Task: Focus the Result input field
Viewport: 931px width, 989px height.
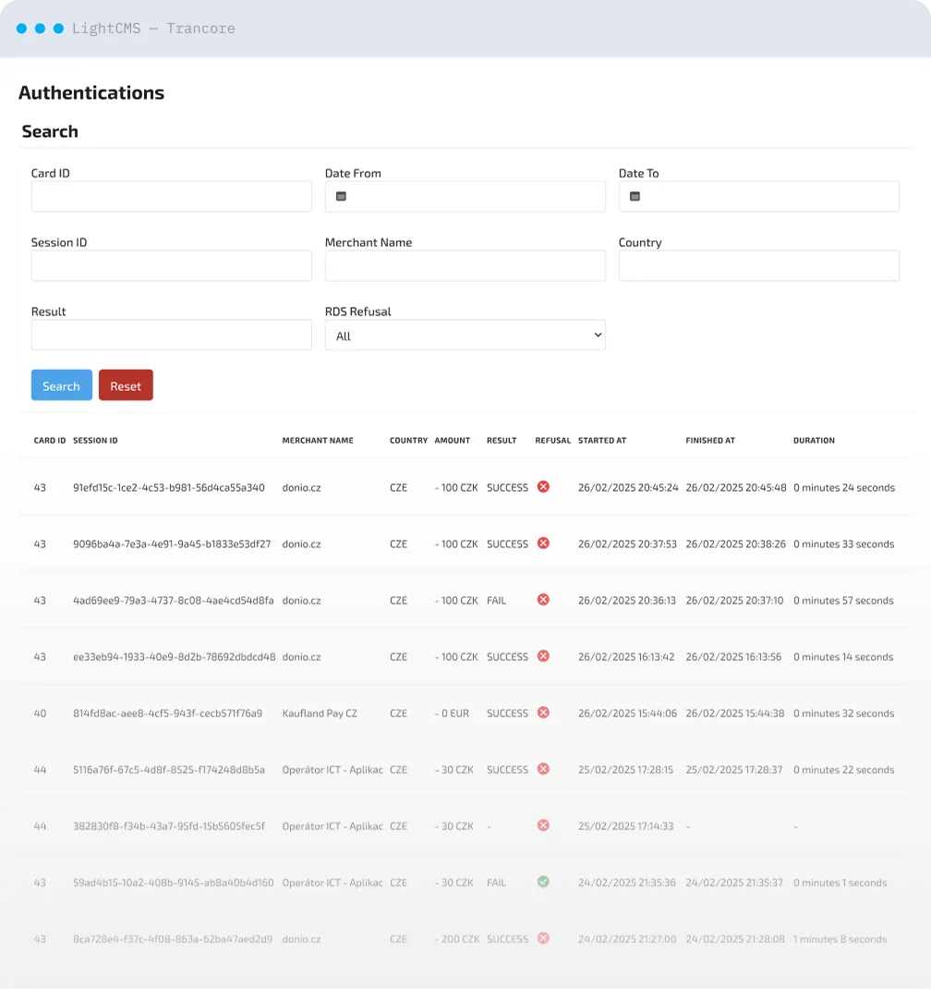Action: pyautogui.click(x=172, y=335)
